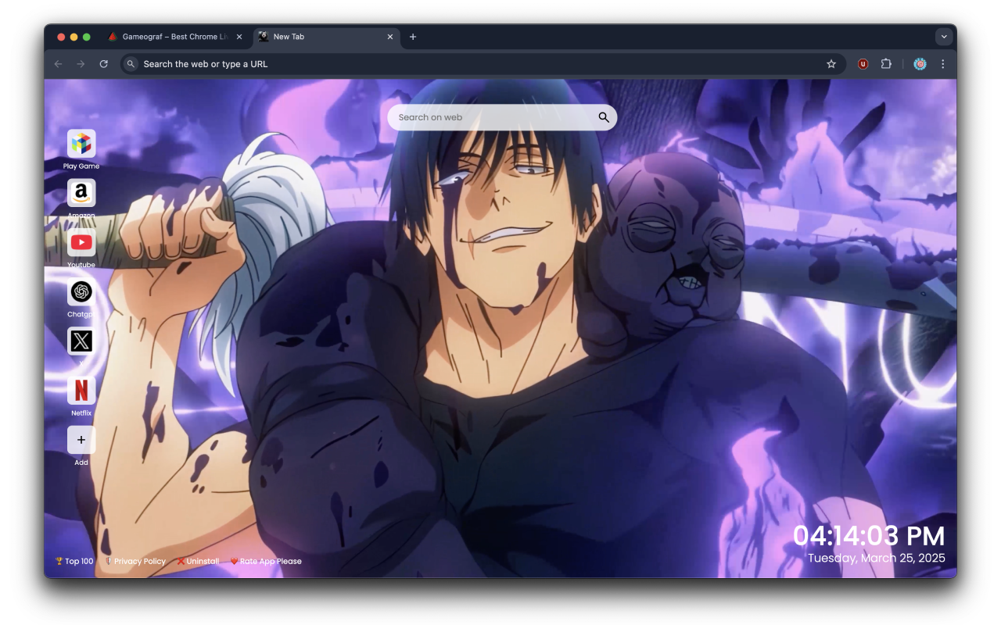
Task: Open the Play Game shortcut icon
Action: pos(81,143)
